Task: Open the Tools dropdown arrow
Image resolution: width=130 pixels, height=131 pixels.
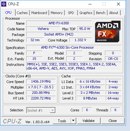Action: pyautogui.click(x=73, y=121)
